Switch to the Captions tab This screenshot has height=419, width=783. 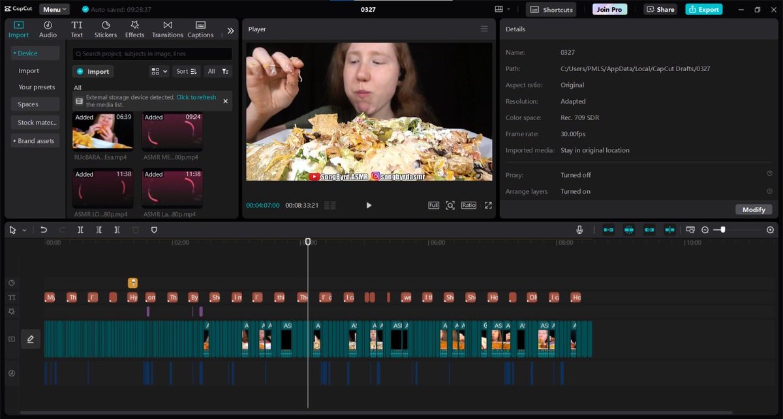tap(200, 29)
